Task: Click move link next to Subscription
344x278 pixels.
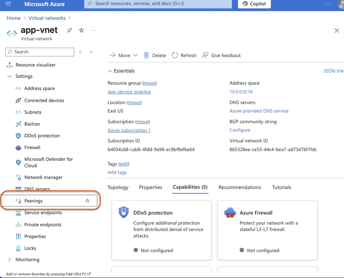Action: tap(143, 122)
